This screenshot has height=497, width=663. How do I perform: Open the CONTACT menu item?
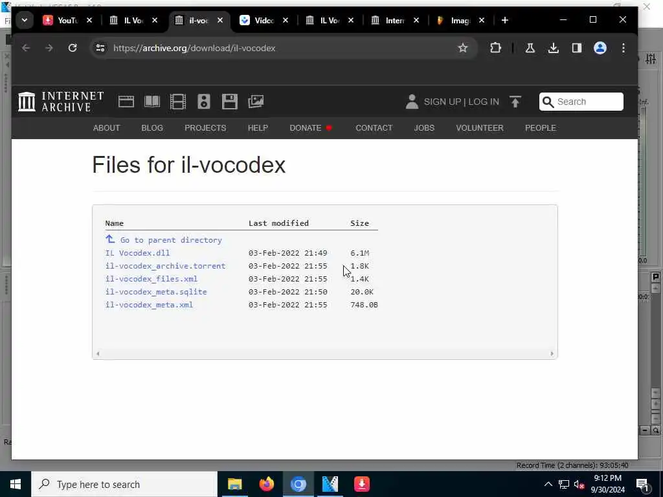coord(374,128)
